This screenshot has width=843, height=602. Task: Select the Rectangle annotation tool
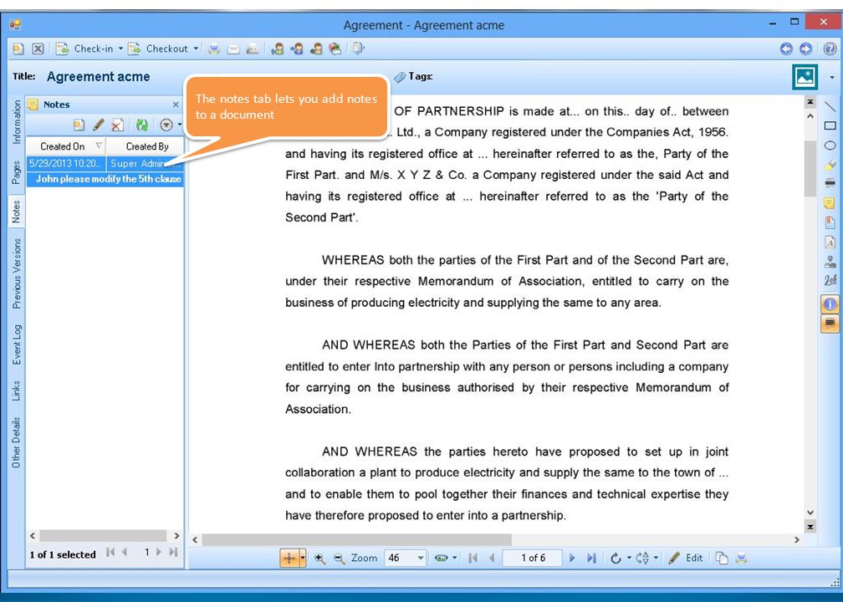(x=830, y=125)
